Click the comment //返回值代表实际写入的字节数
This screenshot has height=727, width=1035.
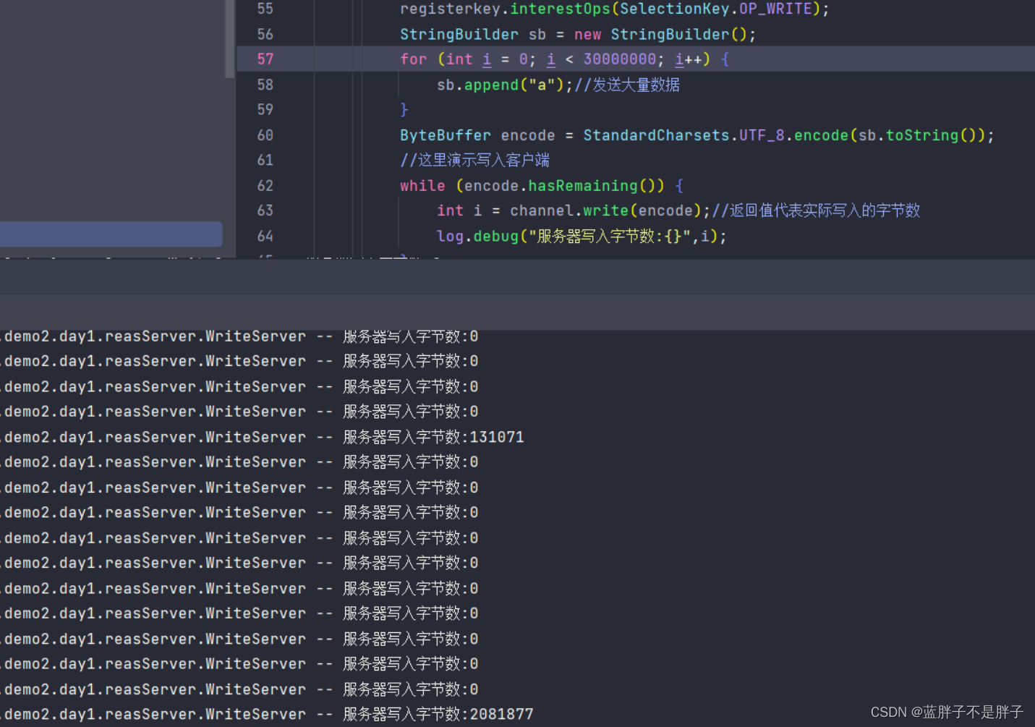(x=816, y=211)
